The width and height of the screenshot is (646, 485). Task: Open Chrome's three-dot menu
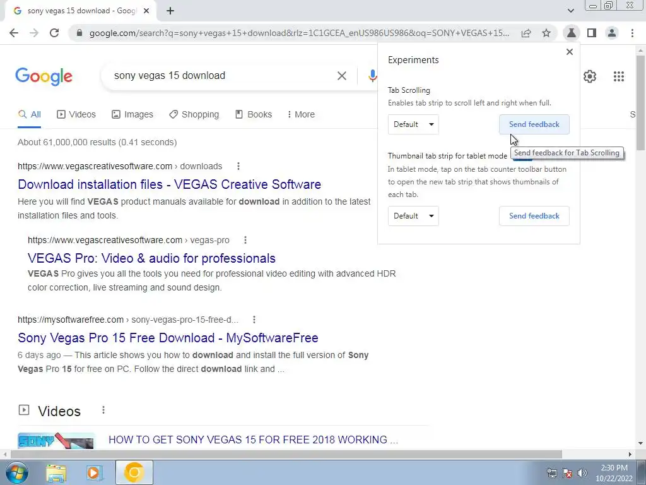[632, 33]
